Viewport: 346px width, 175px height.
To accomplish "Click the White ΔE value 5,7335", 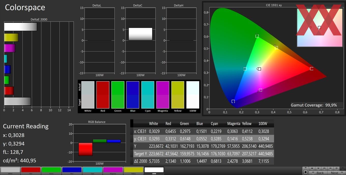I will tap(154, 161).
